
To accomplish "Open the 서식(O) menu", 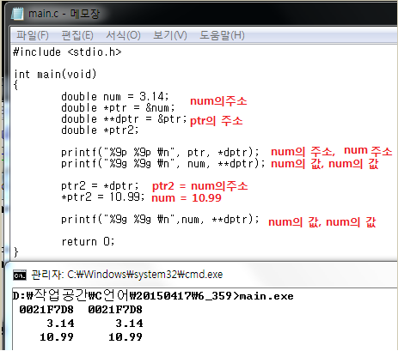I will point(123,35).
